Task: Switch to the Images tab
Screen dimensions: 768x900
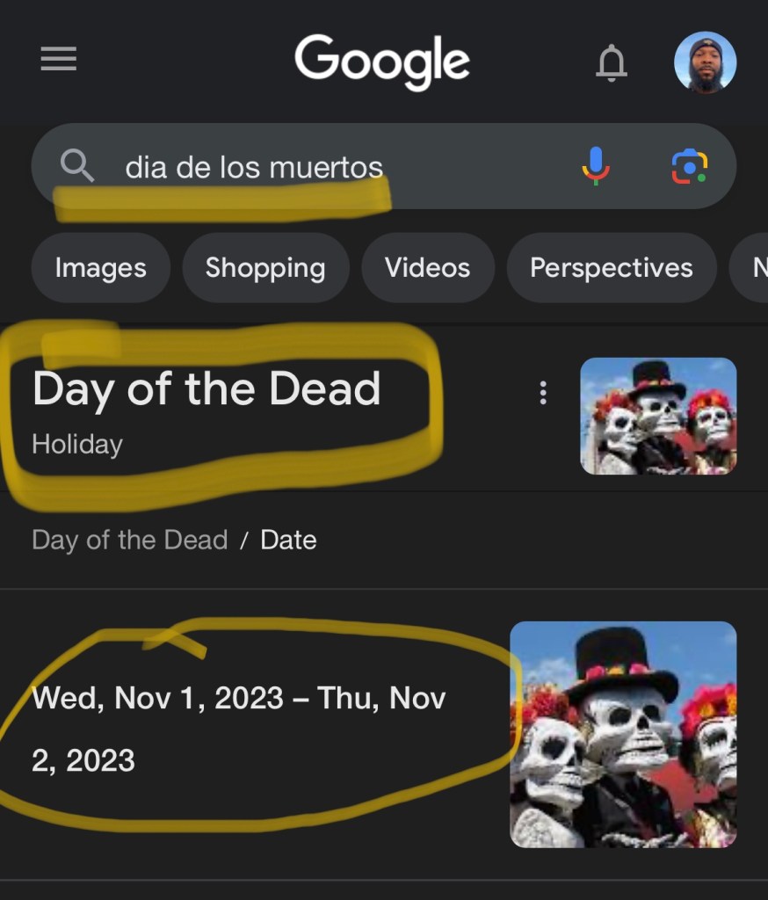Action: tap(100, 267)
